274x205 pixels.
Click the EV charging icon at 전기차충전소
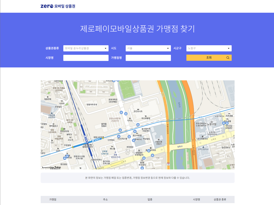click(203, 136)
